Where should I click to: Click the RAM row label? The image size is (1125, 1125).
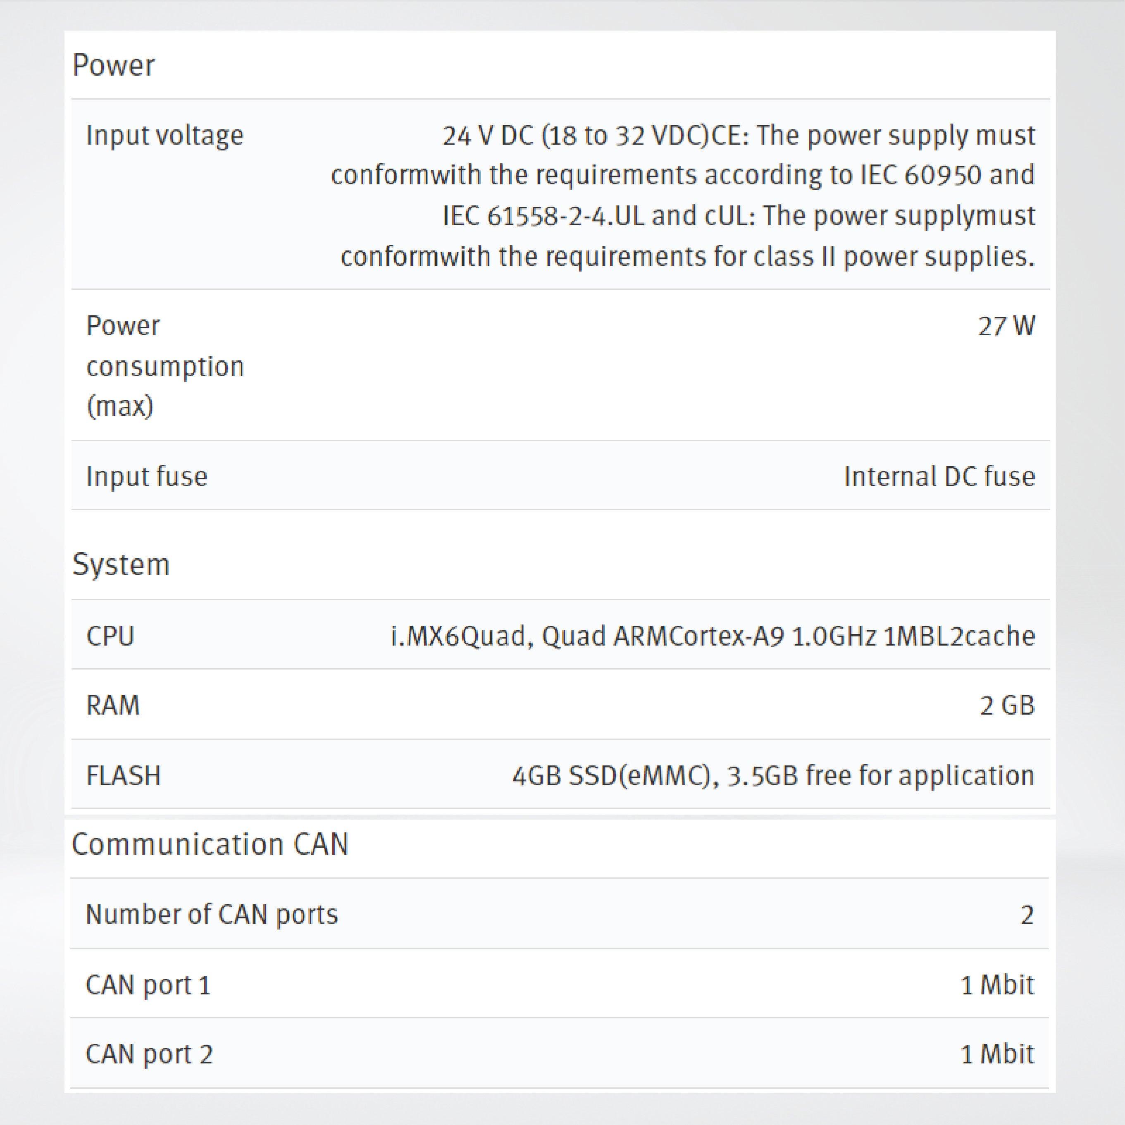[x=113, y=705]
